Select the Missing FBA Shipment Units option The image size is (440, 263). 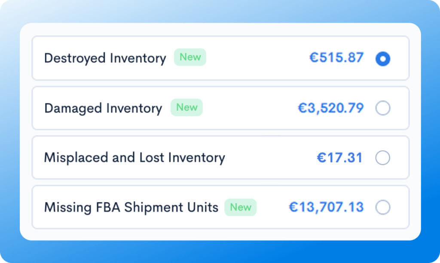click(x=383, y=207)
